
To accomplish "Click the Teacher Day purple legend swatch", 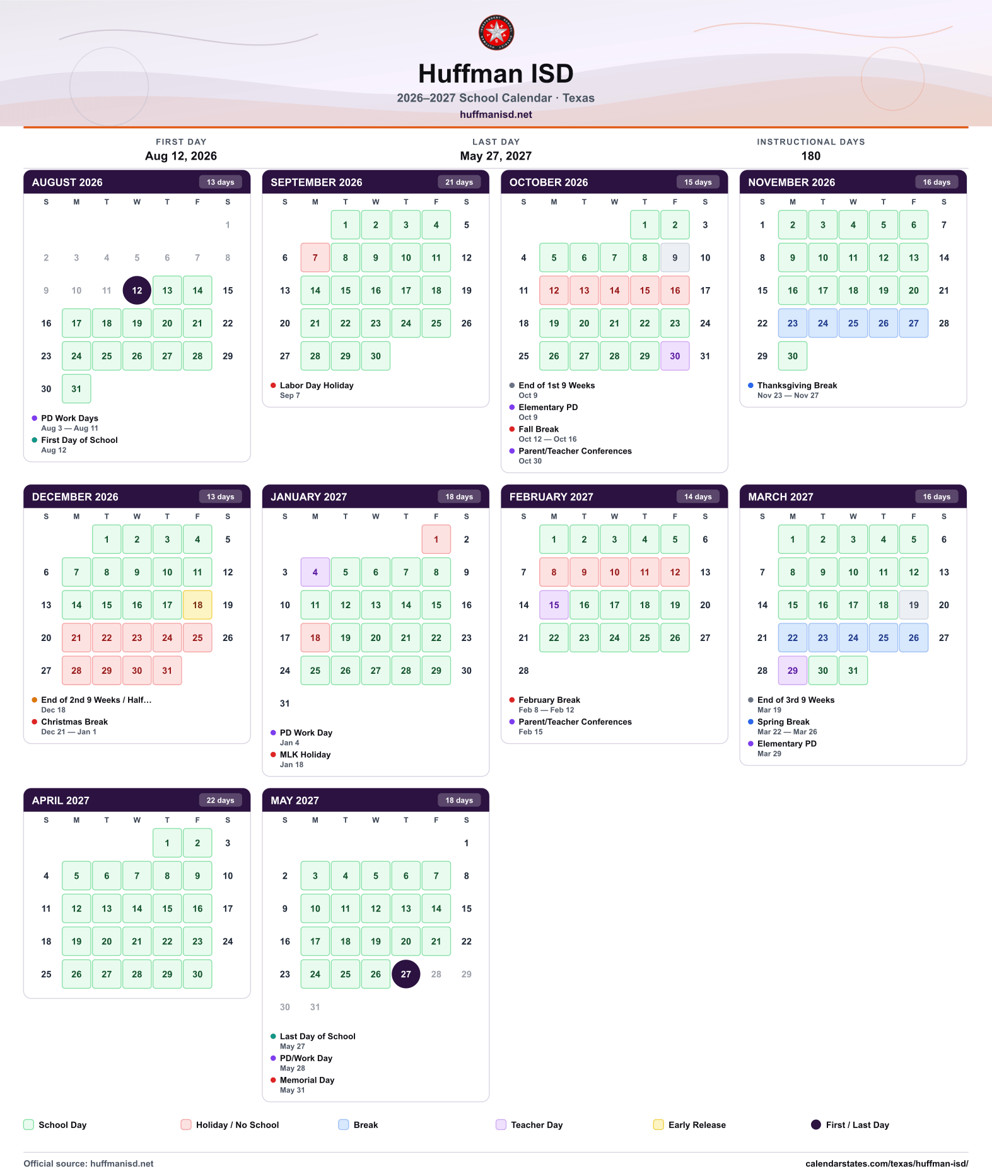I will [x=501, y=1124].
